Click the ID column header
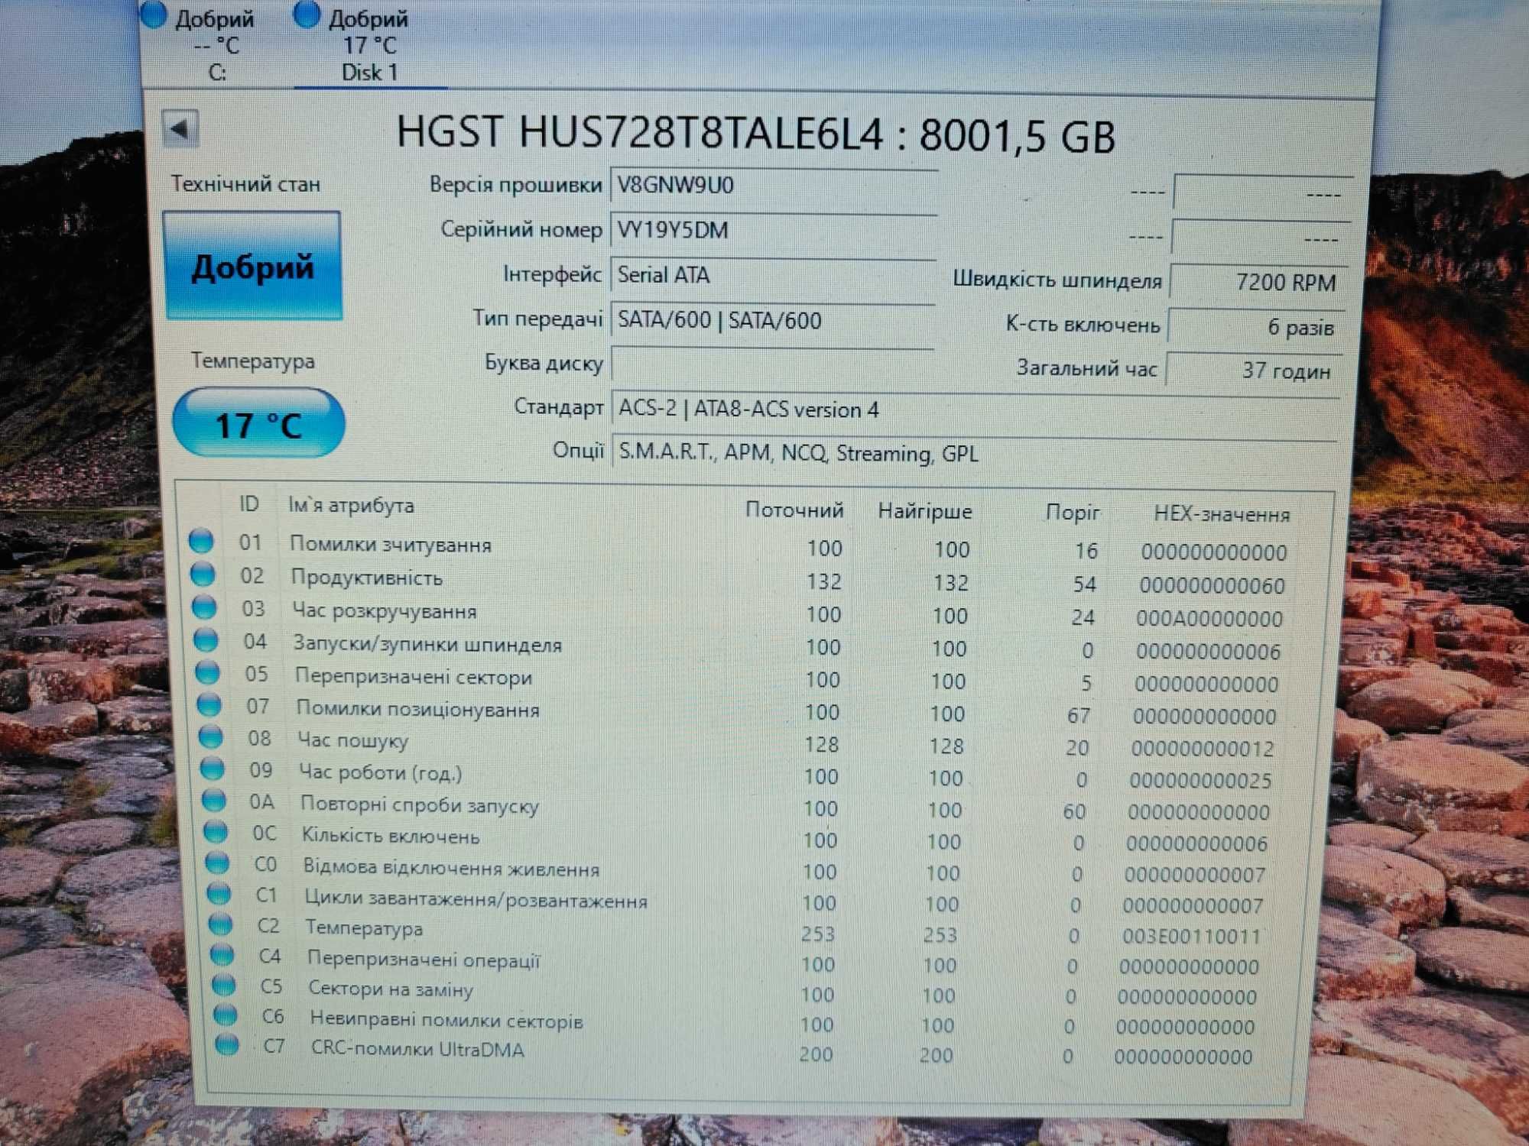 (249, 504)
